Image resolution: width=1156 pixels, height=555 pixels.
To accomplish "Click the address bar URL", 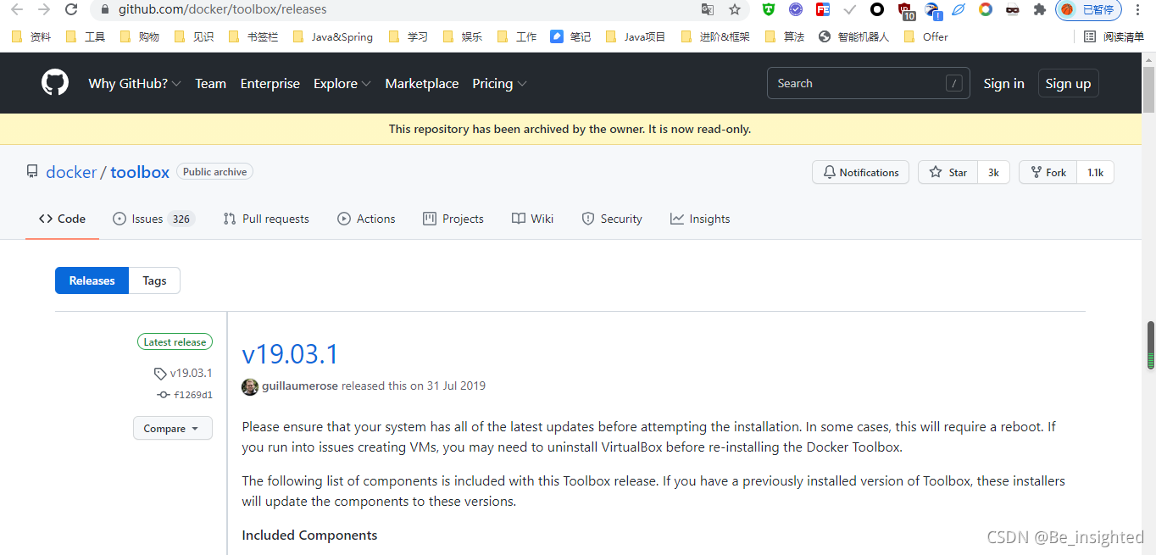I will [x=222, y=9].
